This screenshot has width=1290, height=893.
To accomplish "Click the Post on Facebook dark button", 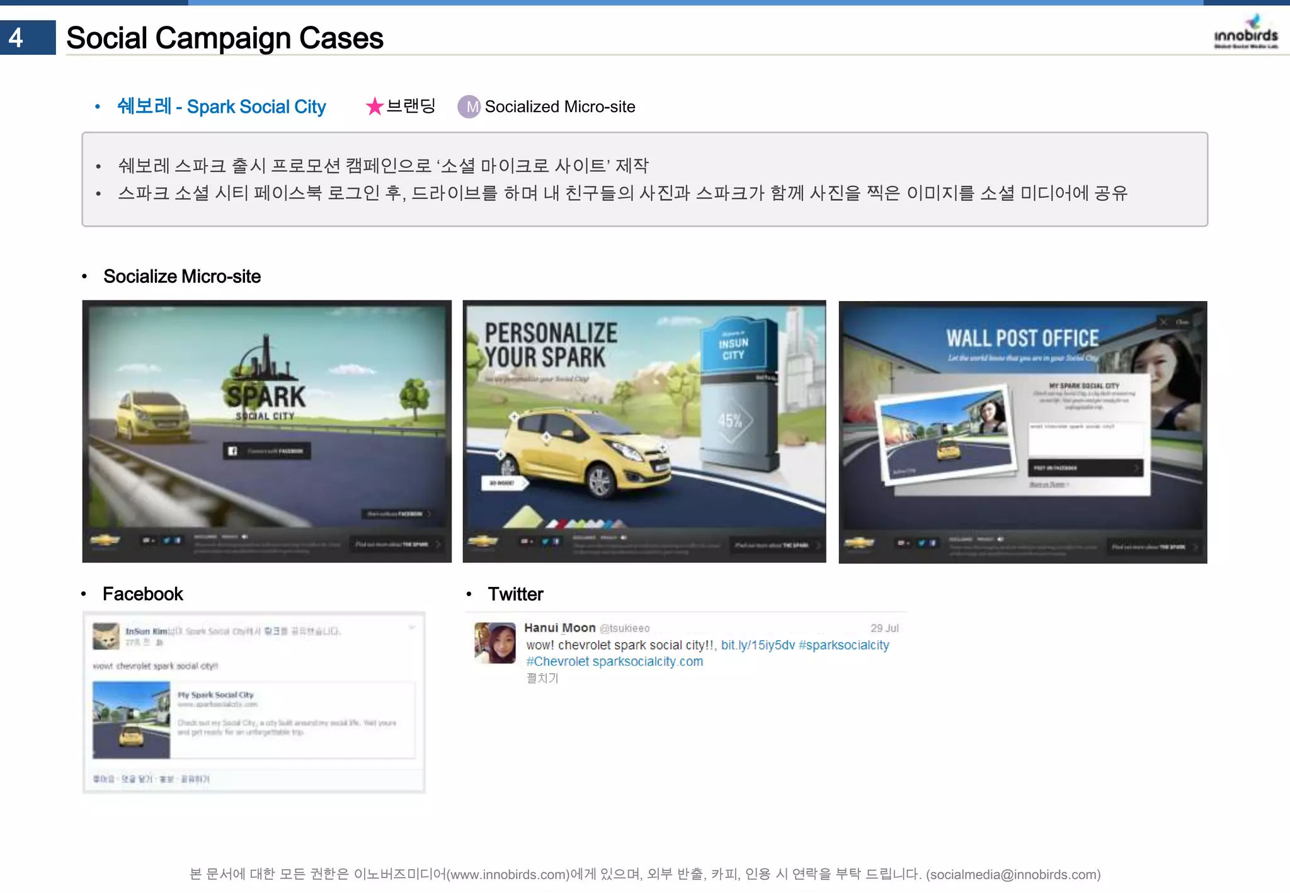I will tap(1085, 468).
